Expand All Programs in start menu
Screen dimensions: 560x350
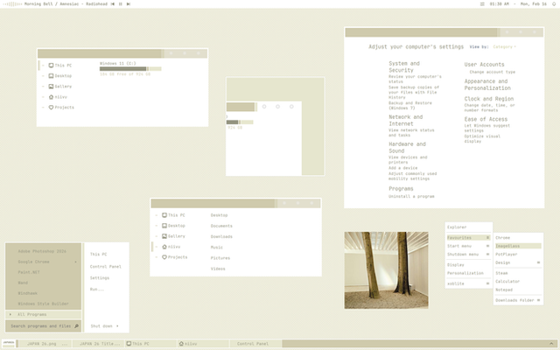(43, 315)
